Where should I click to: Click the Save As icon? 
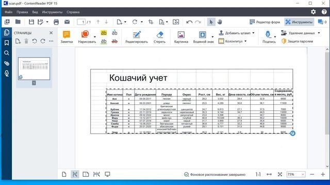(x=40, y=22)
